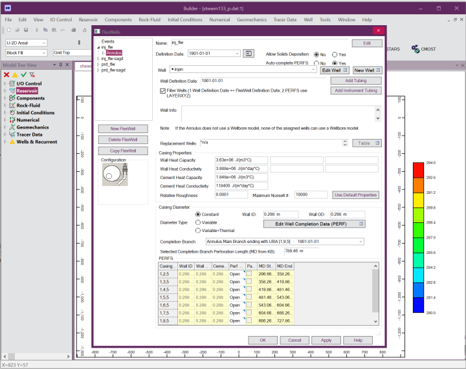This screenshot has height=369, width=466.
Task: Set Auto-complete PERFS to No
Action: click(316, 63)
